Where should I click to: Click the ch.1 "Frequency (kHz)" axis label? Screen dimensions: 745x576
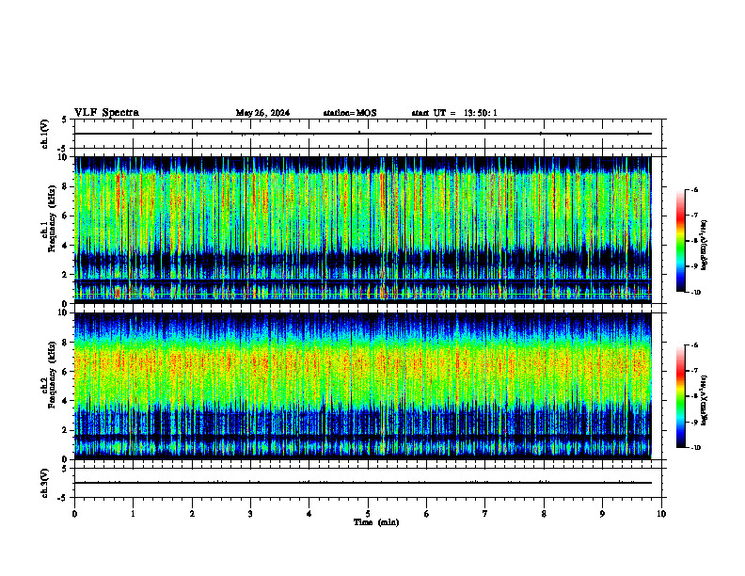[53, 216]
